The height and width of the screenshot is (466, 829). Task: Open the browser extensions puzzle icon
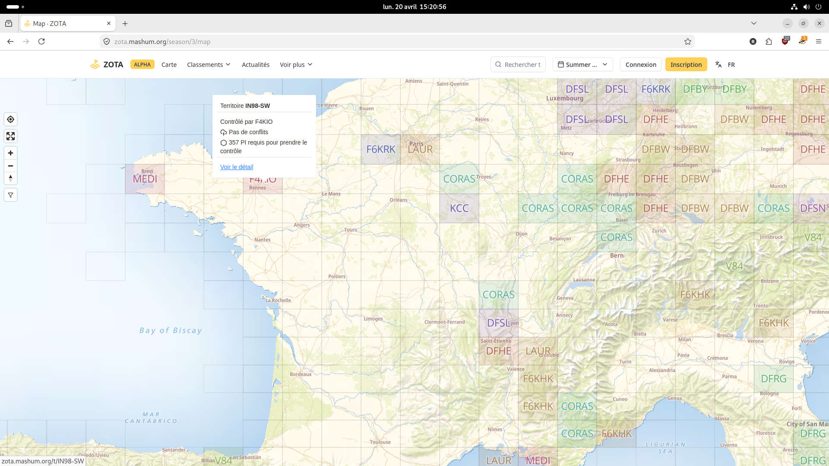tap(769, 41)
